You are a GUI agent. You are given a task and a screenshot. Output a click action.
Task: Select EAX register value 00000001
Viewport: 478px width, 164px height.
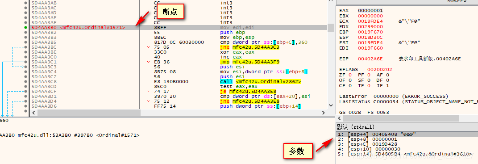click(x=370, y=10)
